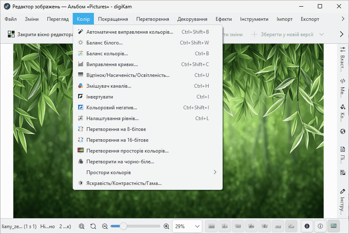
Task: Click zoom in magnifier icon
Action: [166, 227]
